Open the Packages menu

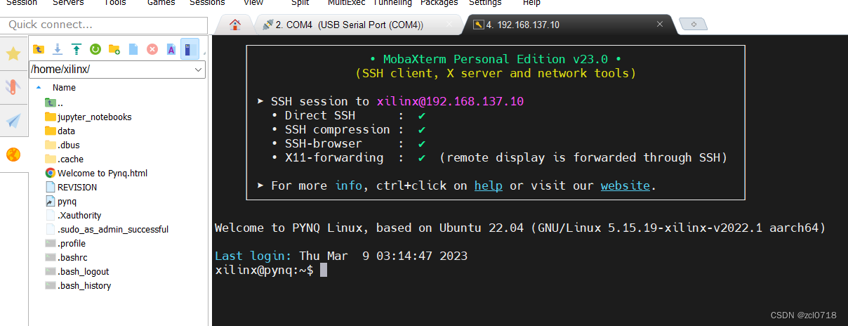click(439, 3)
